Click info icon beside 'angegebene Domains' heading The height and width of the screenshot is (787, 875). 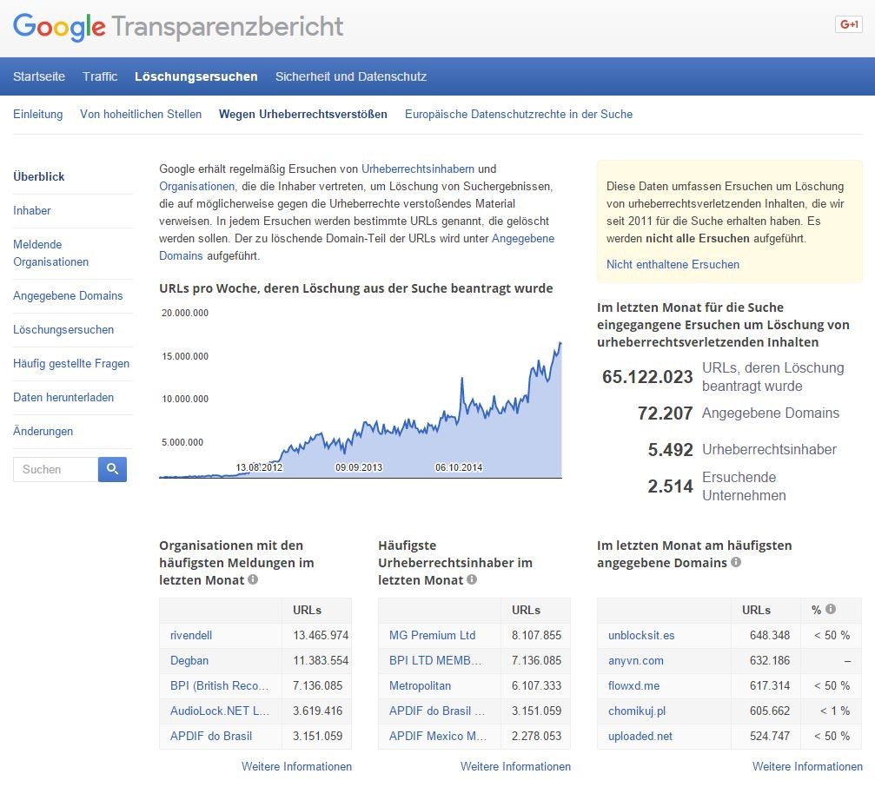point(736,562)
